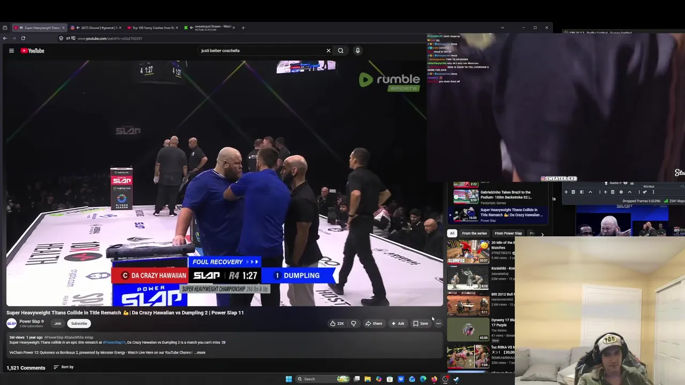The width and height of the screenshot is (685, 385).
Task: Click the site shield icon in address bar
Action: [61, 38]
